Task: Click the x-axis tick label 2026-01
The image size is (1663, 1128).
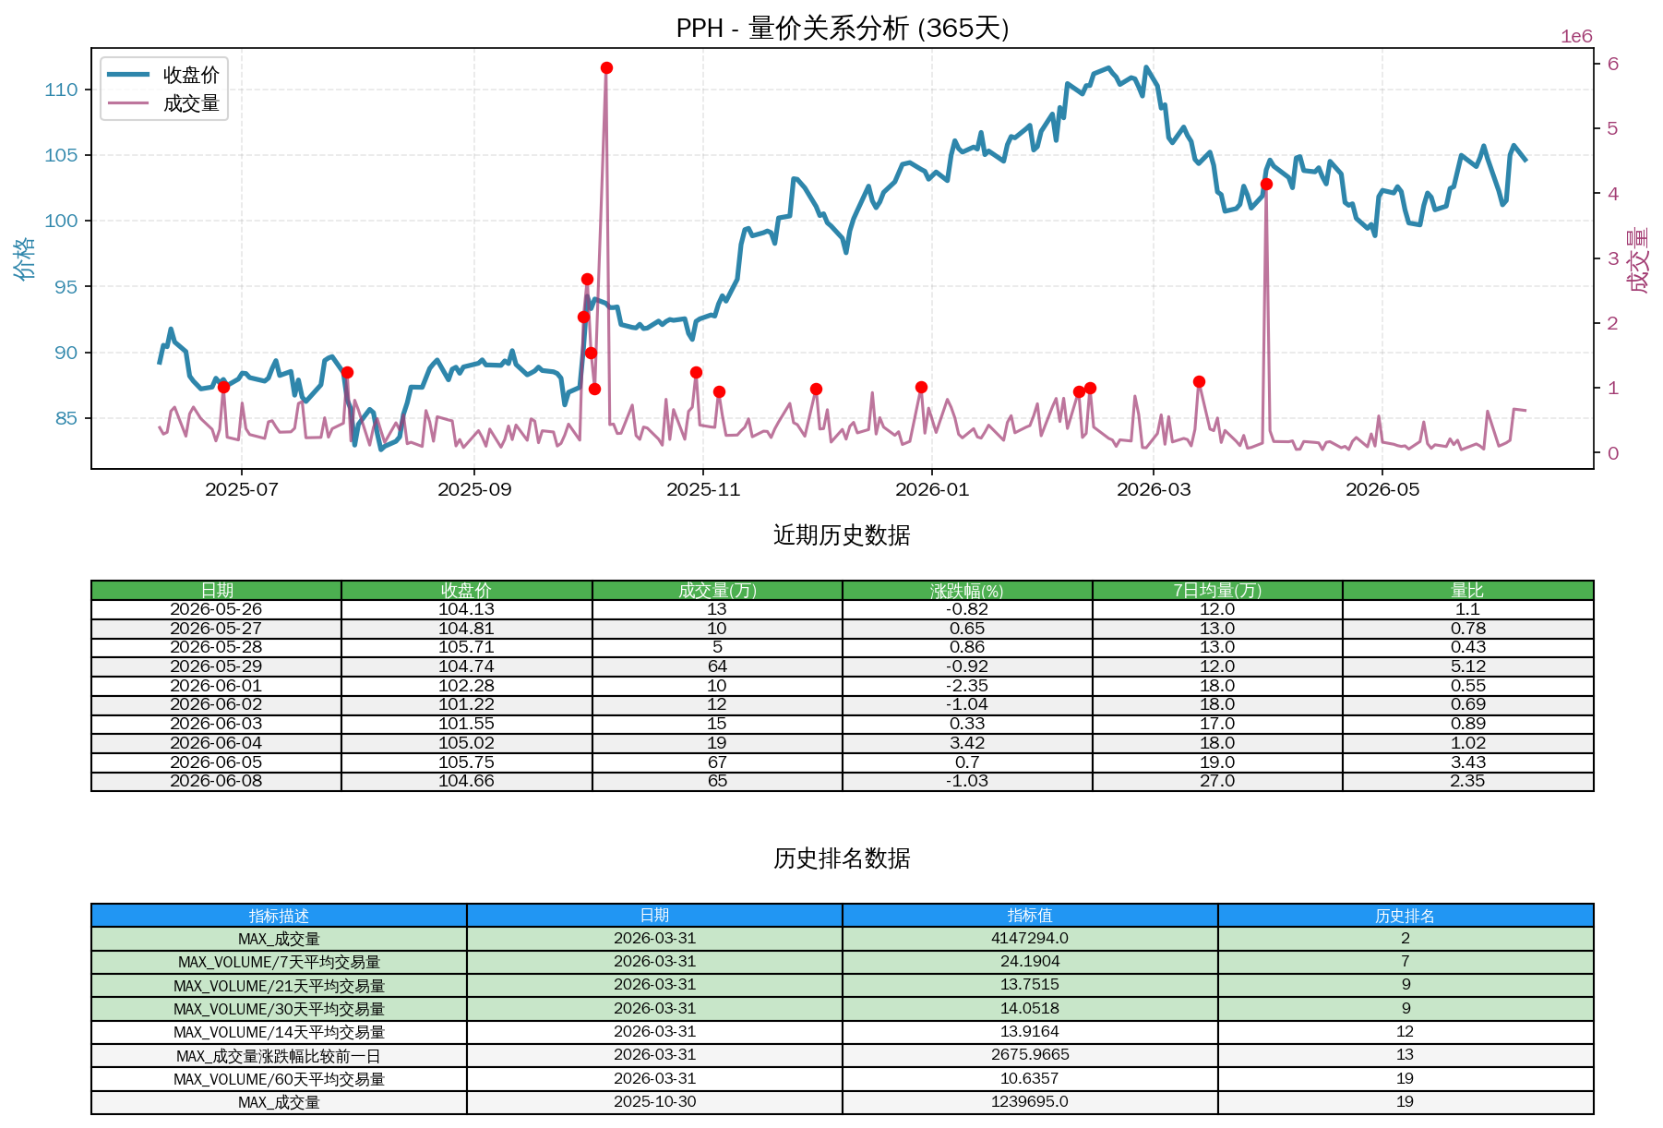Action: click(x=932, y=489)
